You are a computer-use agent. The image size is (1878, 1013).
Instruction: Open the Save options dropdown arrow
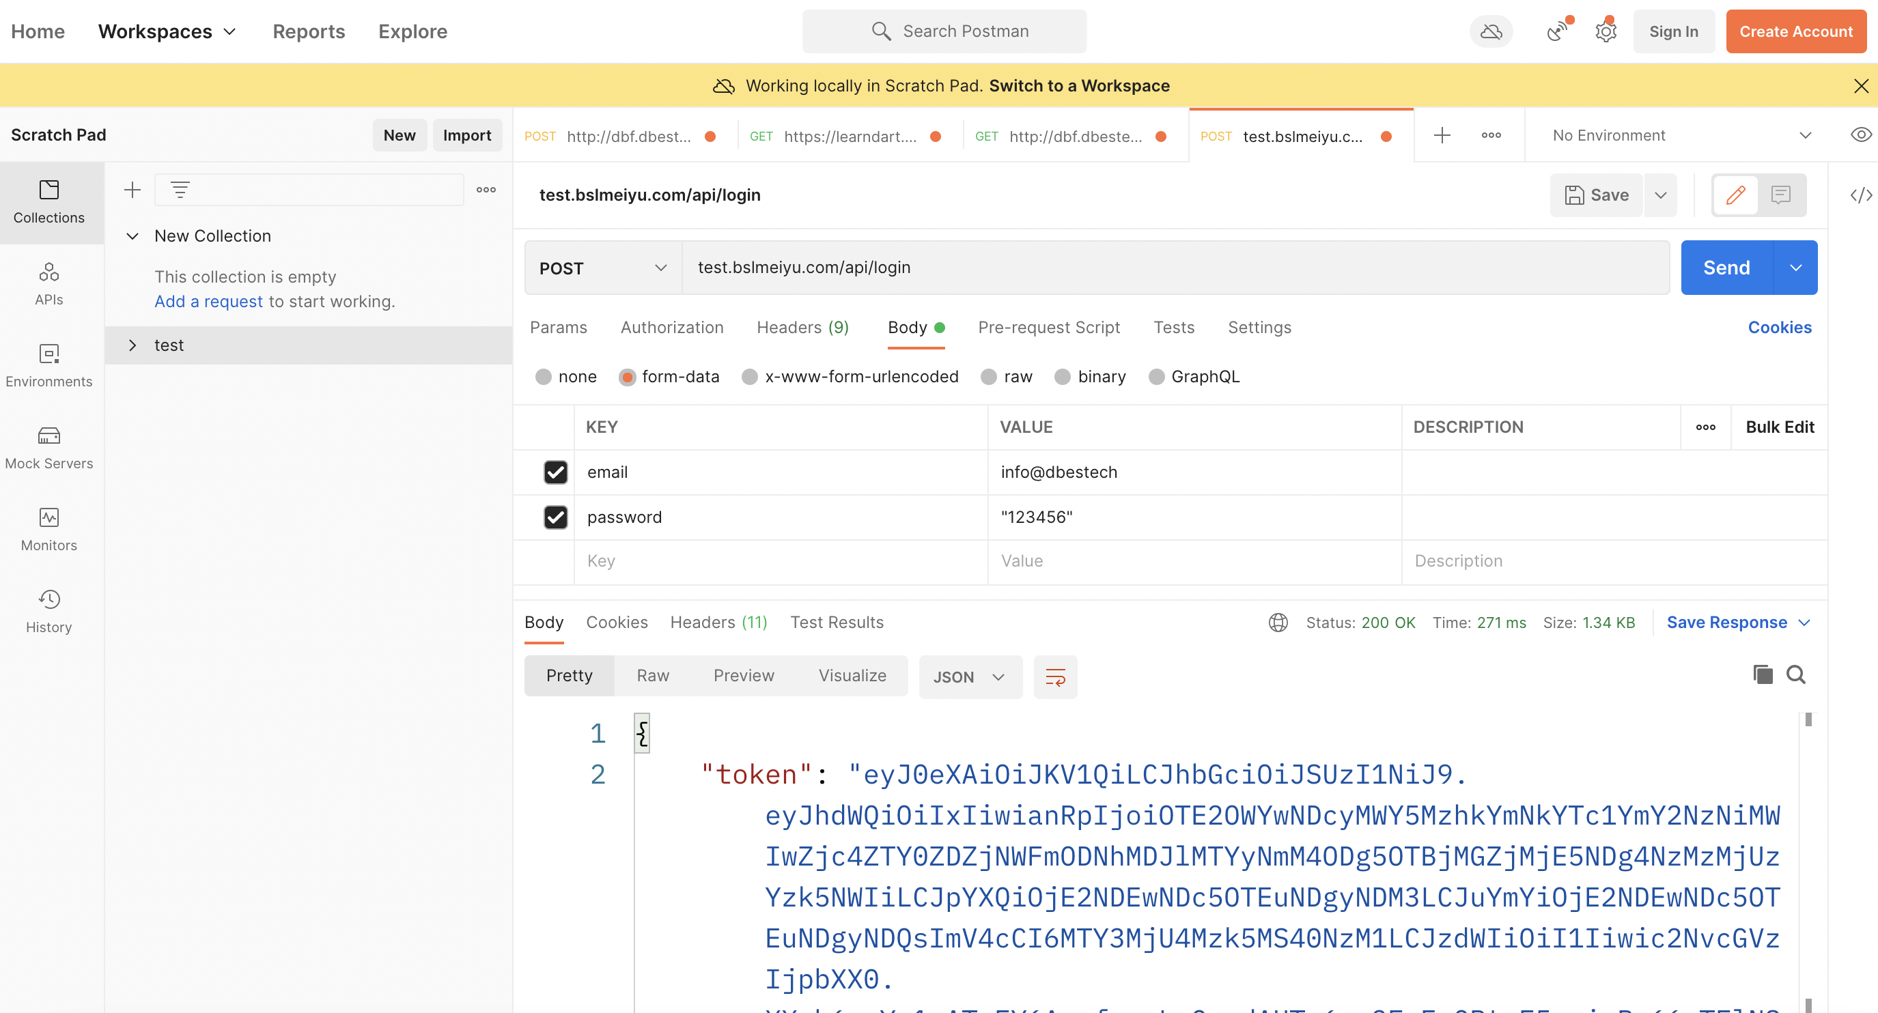[1660, 195]
